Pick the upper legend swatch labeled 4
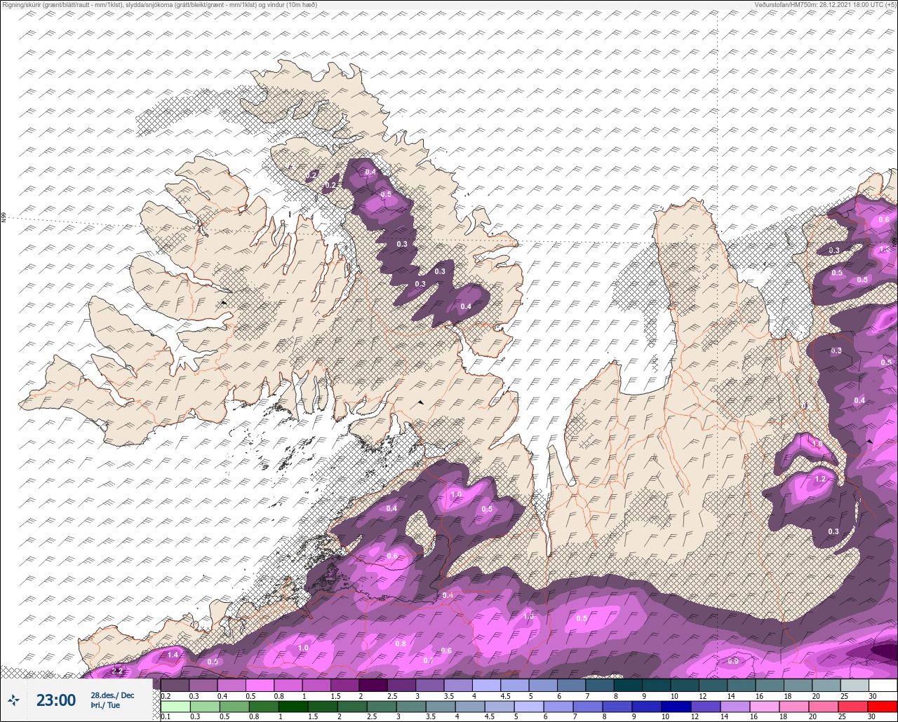This screenshot has height=722, width=898. click(x=487, y=685)
